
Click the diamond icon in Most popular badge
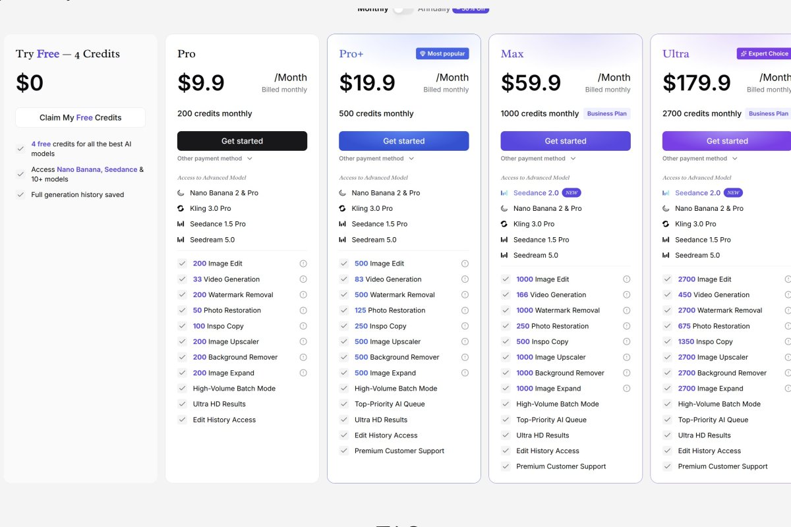pyautogui.click(x=422, y=54)
